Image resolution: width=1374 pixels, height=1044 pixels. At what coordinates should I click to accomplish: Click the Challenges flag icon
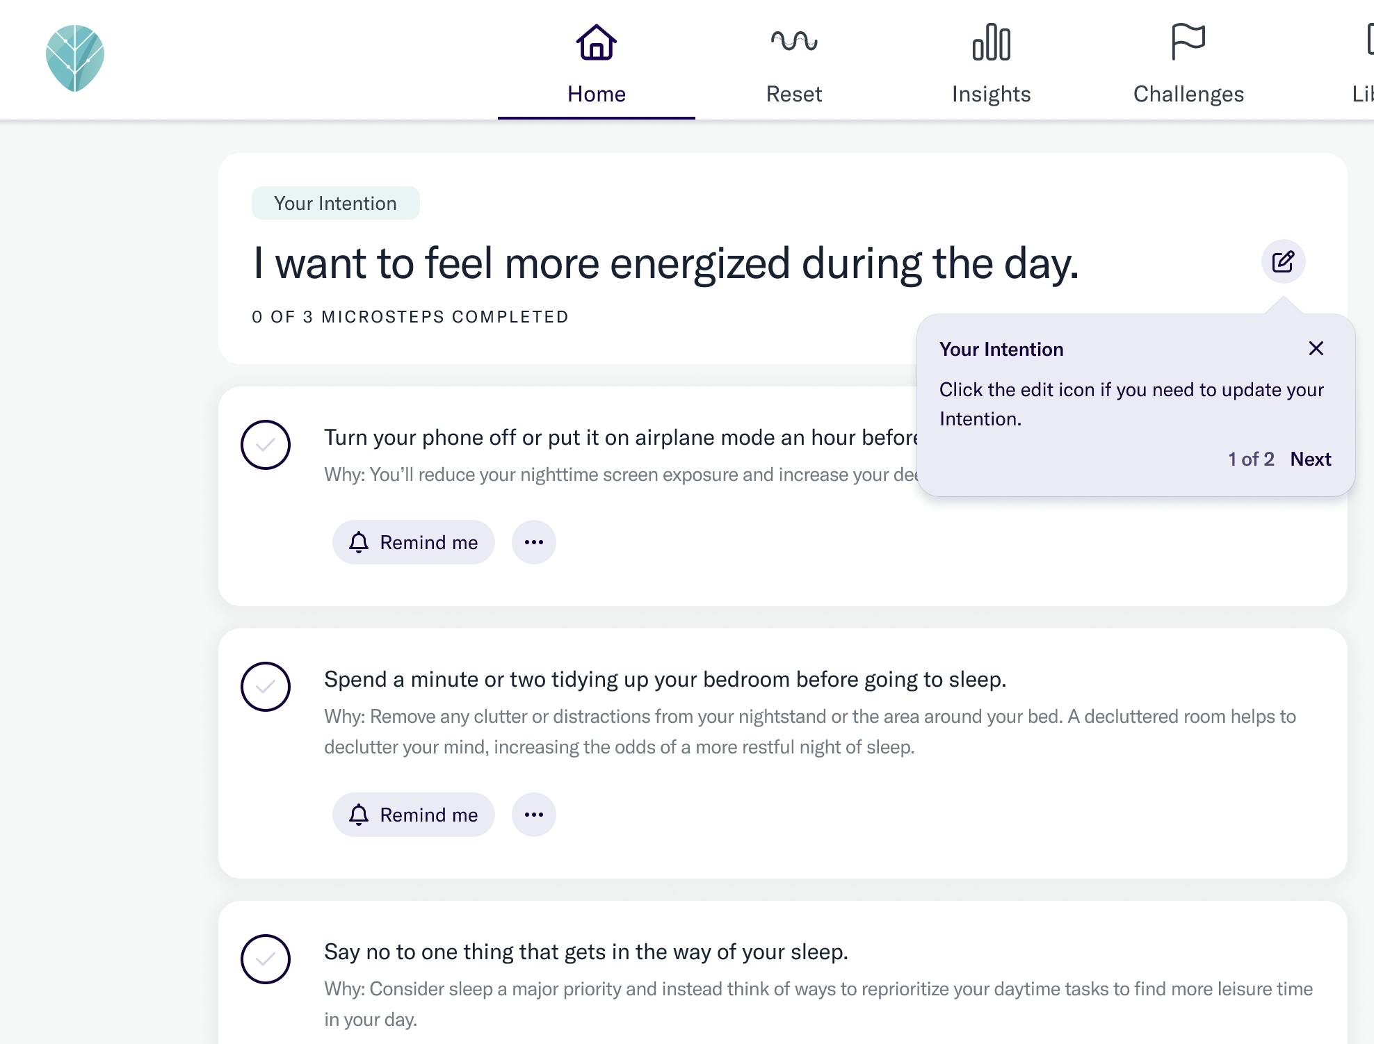click(1188, 42)
